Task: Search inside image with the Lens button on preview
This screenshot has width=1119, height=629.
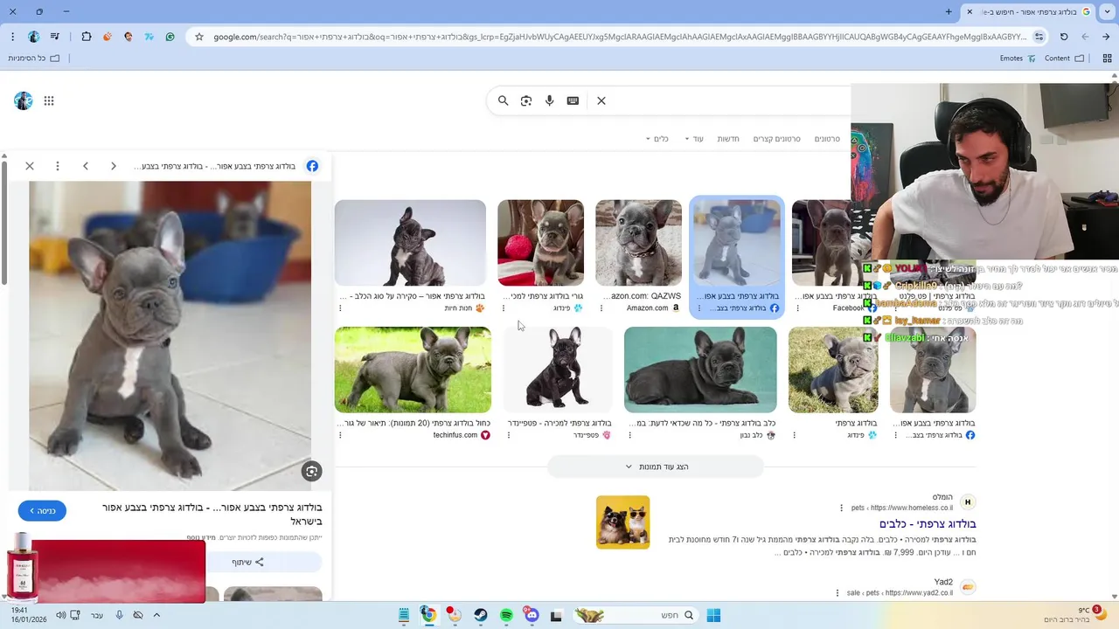Action: (x=312, y=472)
